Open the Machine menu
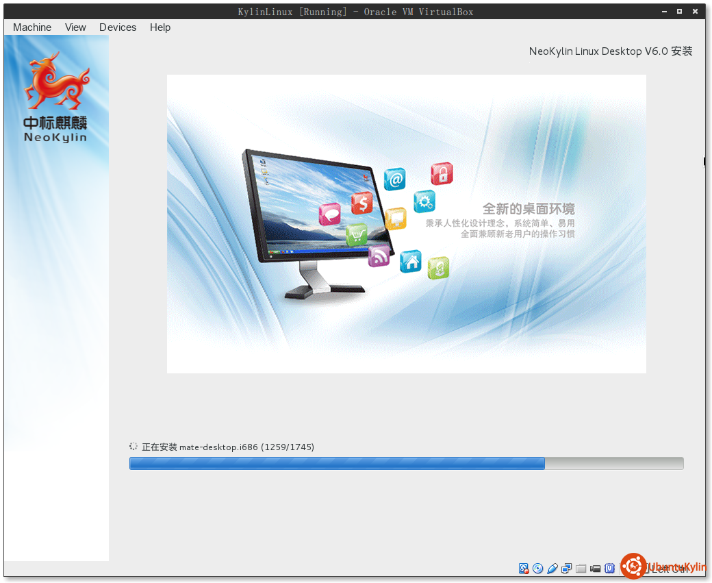 (32, 27)
